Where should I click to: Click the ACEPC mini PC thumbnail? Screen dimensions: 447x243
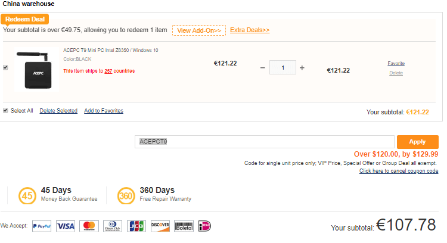point(37,70)
